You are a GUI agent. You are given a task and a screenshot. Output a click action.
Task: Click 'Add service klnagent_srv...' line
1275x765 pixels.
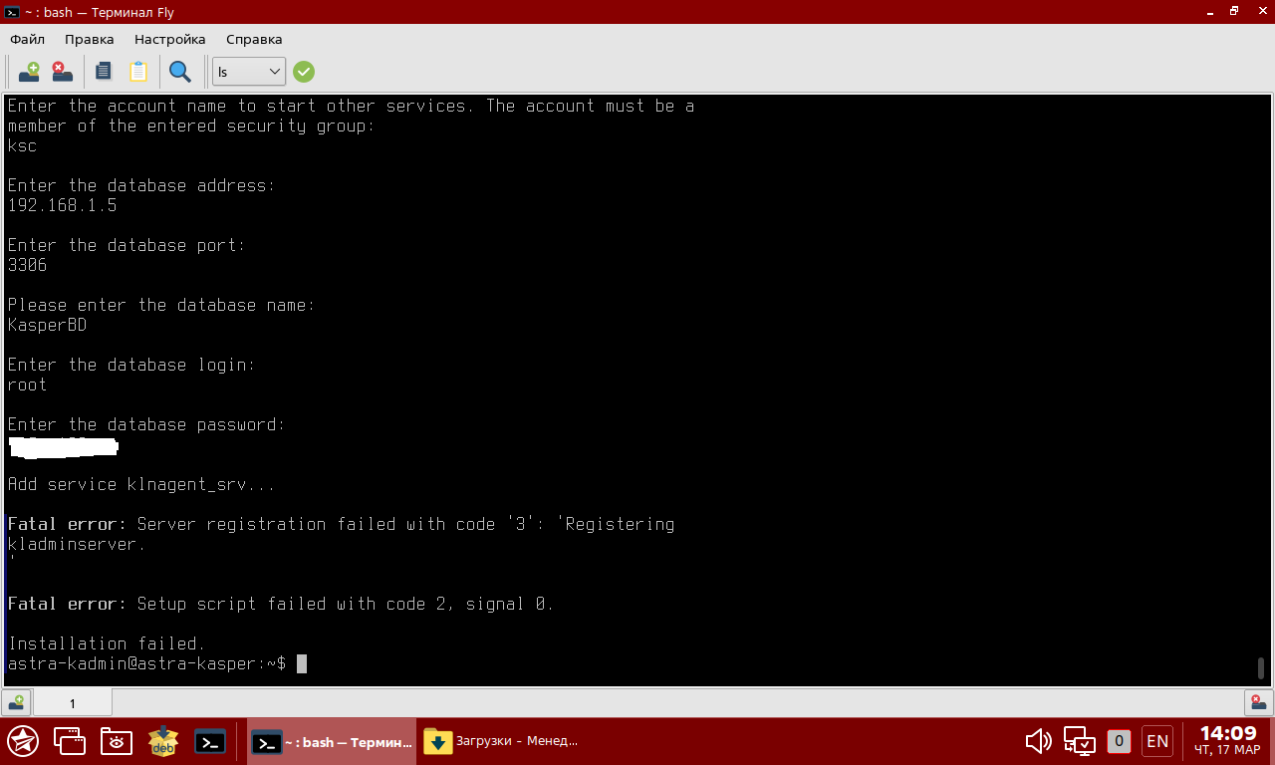click(x=141, y=484)
